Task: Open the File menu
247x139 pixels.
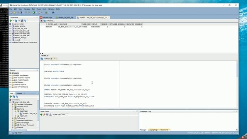Action: (11, 9)
